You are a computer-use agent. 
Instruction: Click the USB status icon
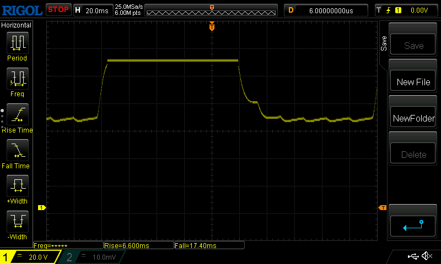(x=413, y=256)
